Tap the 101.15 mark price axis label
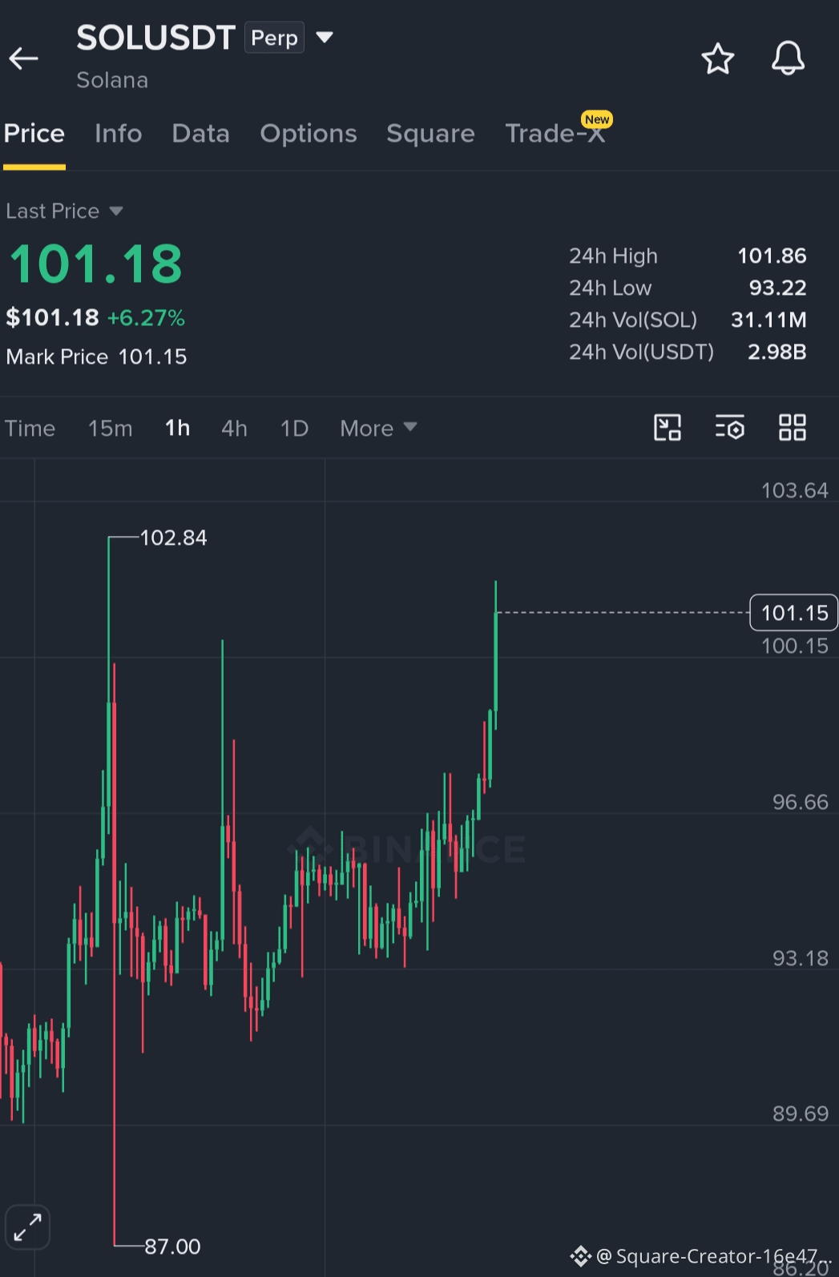 point(794,613)
